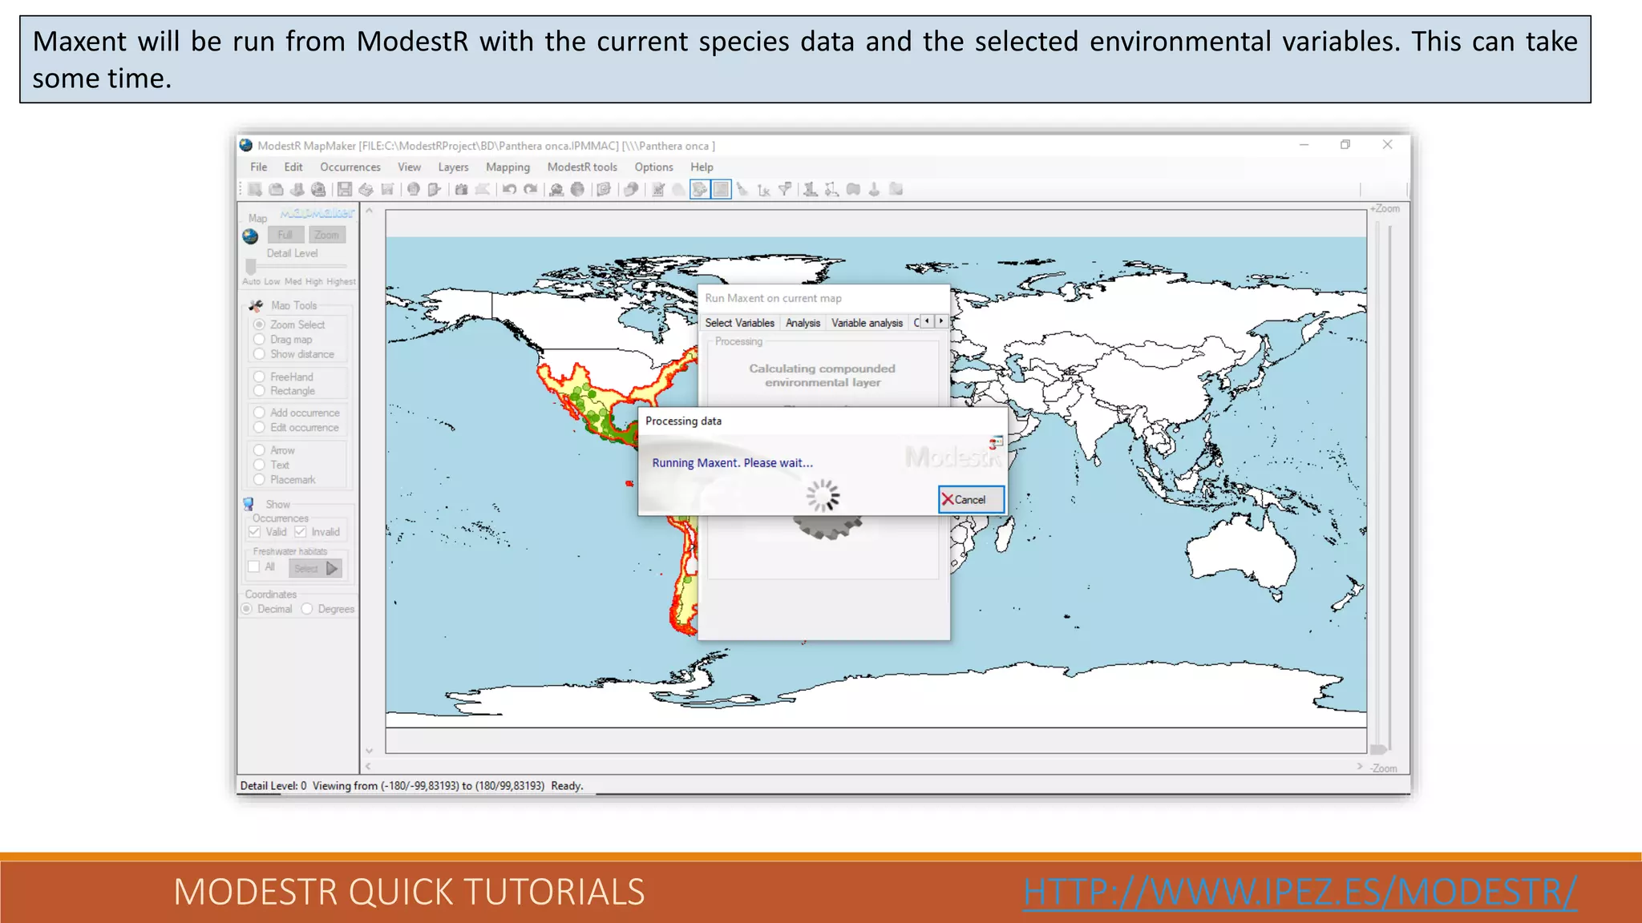
Task: Click the globe with computer toolbar icon
Action: (x=318, y=189)
